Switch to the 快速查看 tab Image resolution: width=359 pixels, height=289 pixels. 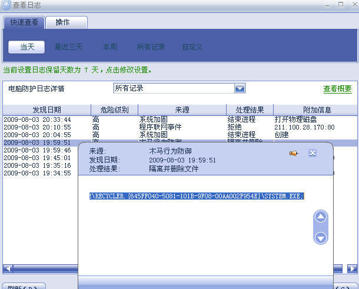click(24, 22)
